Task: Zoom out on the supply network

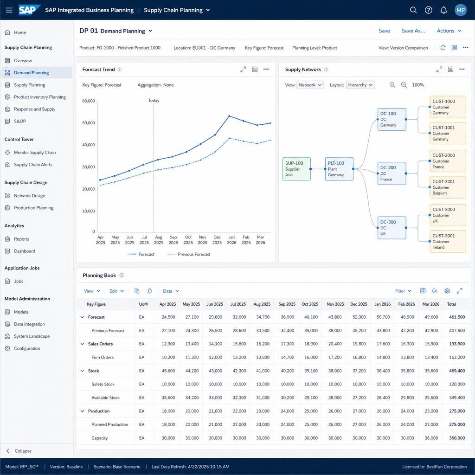Action: pos(404,85)
